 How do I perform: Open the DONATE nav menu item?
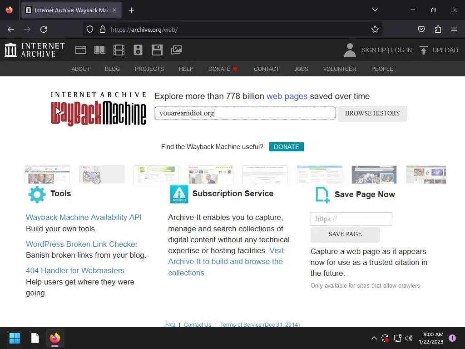(223, 69)
